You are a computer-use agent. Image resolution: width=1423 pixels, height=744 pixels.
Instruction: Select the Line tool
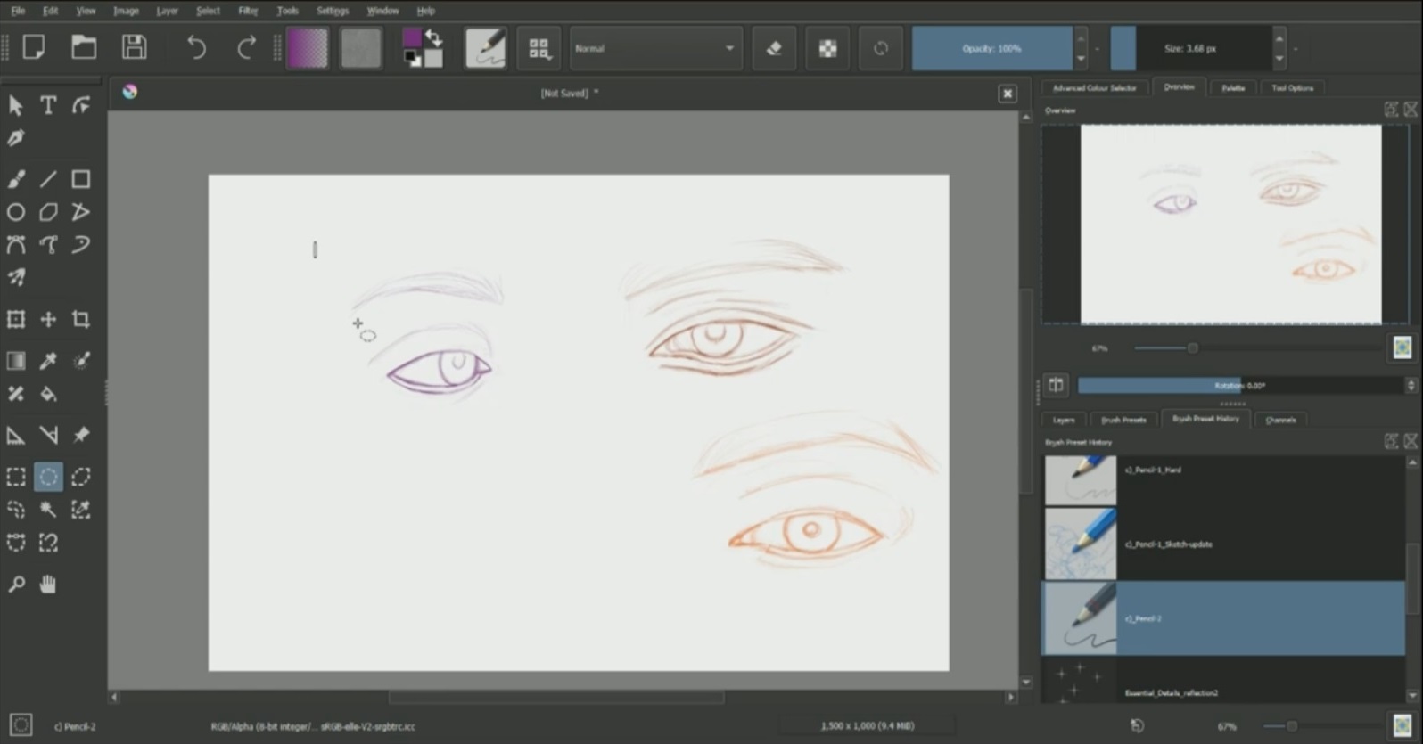pos(48,179)
